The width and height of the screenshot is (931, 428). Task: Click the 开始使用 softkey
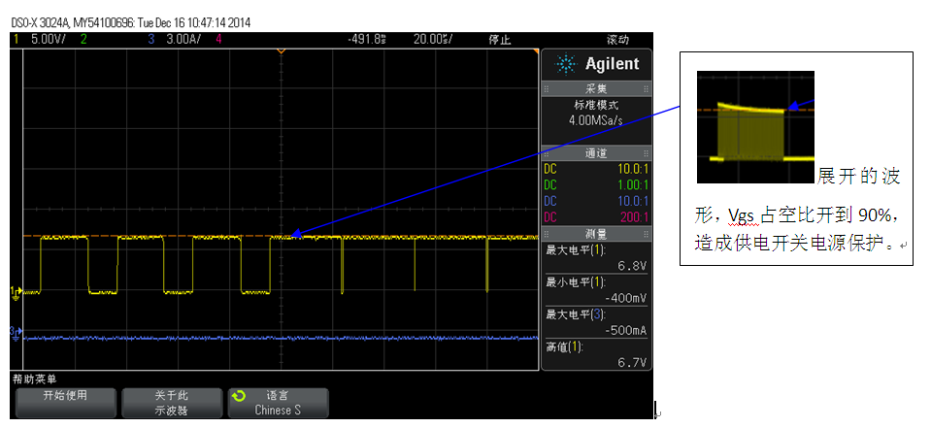[x=66, y=403]
